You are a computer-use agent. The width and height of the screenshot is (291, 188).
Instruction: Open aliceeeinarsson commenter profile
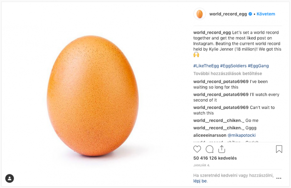pos(209,136)
